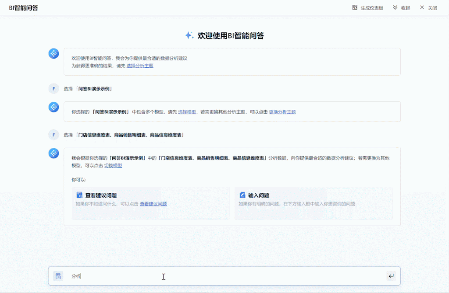Open the 选择分析主题 link
Screen dimensions: 449x293
(140, 66)
